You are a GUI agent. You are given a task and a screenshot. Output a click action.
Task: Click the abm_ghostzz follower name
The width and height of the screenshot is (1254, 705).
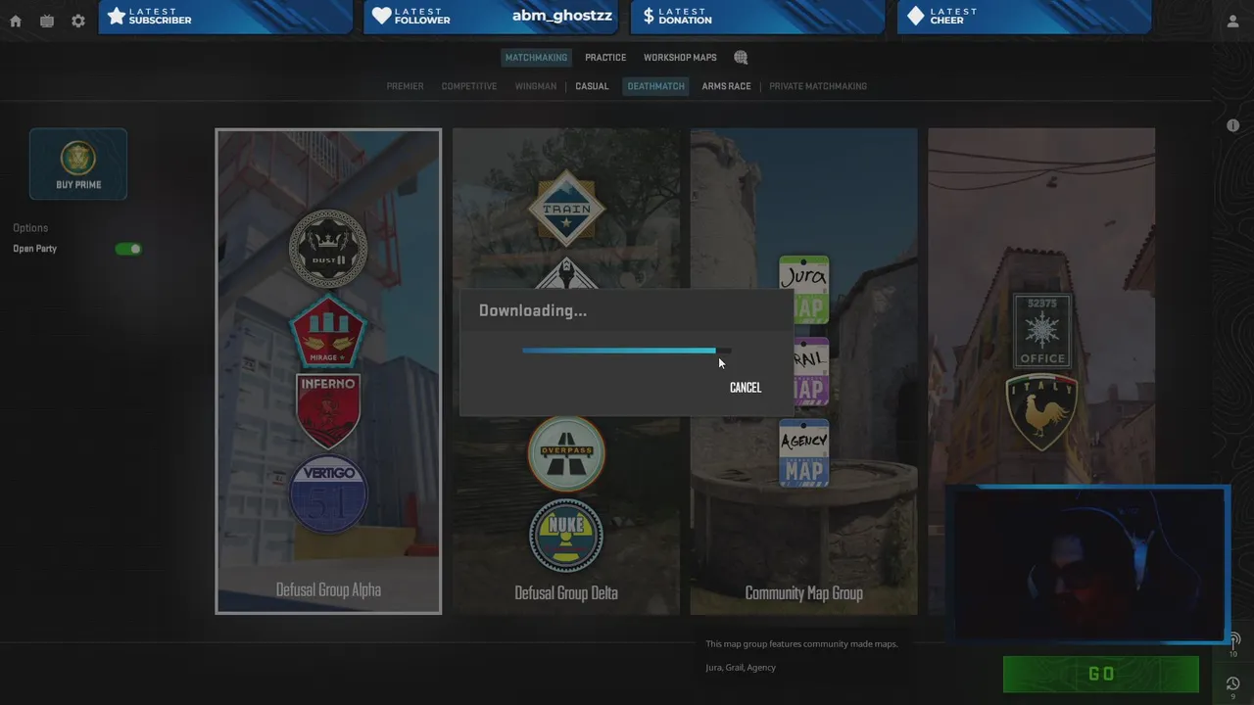pyautogui.click(x=562, y=16)
